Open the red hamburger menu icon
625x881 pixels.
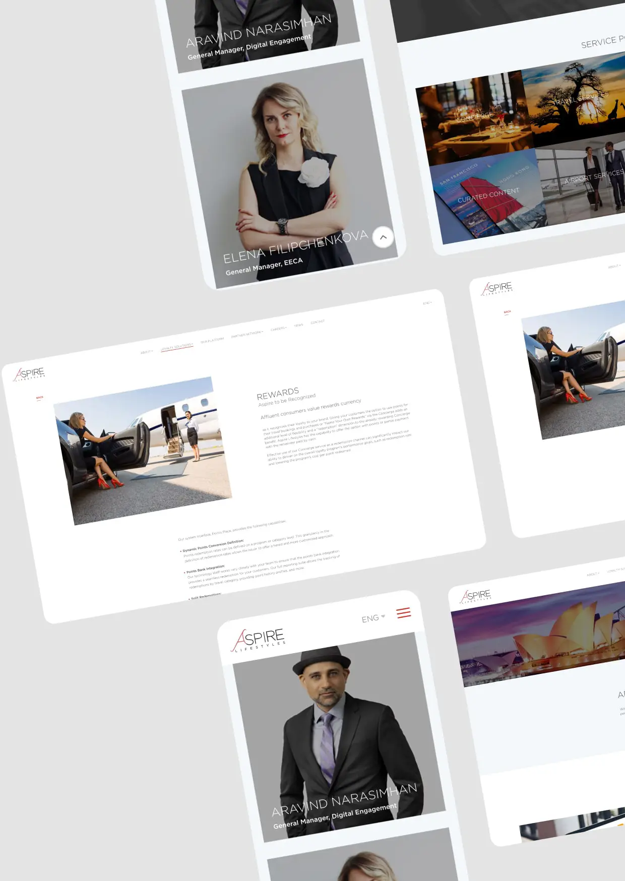pos(403,613)
